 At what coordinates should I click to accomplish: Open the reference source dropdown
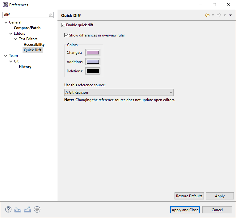coord(119,92)
